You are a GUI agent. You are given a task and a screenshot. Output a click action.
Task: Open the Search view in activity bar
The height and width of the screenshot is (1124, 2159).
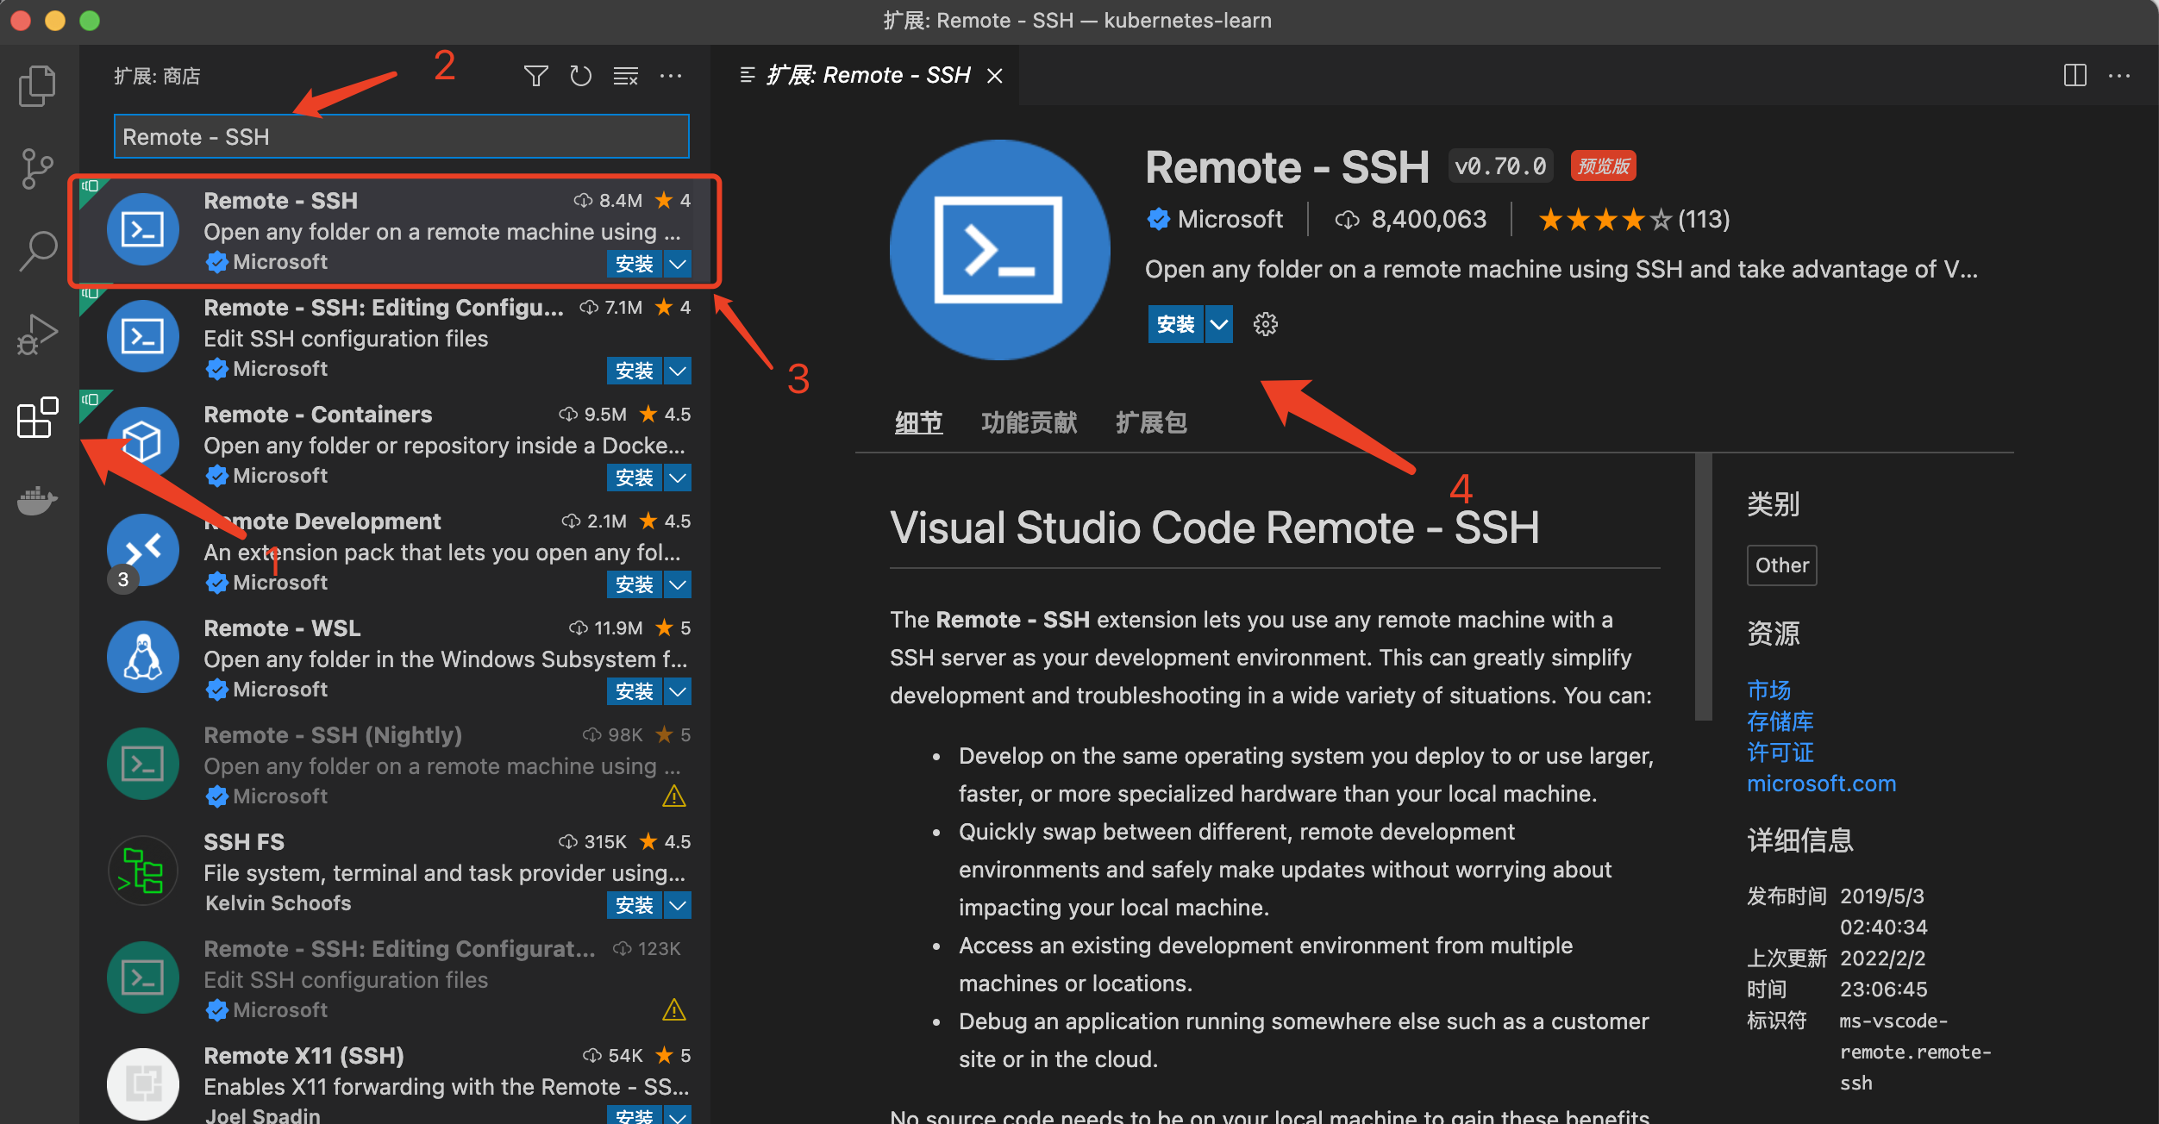point(38,251)
